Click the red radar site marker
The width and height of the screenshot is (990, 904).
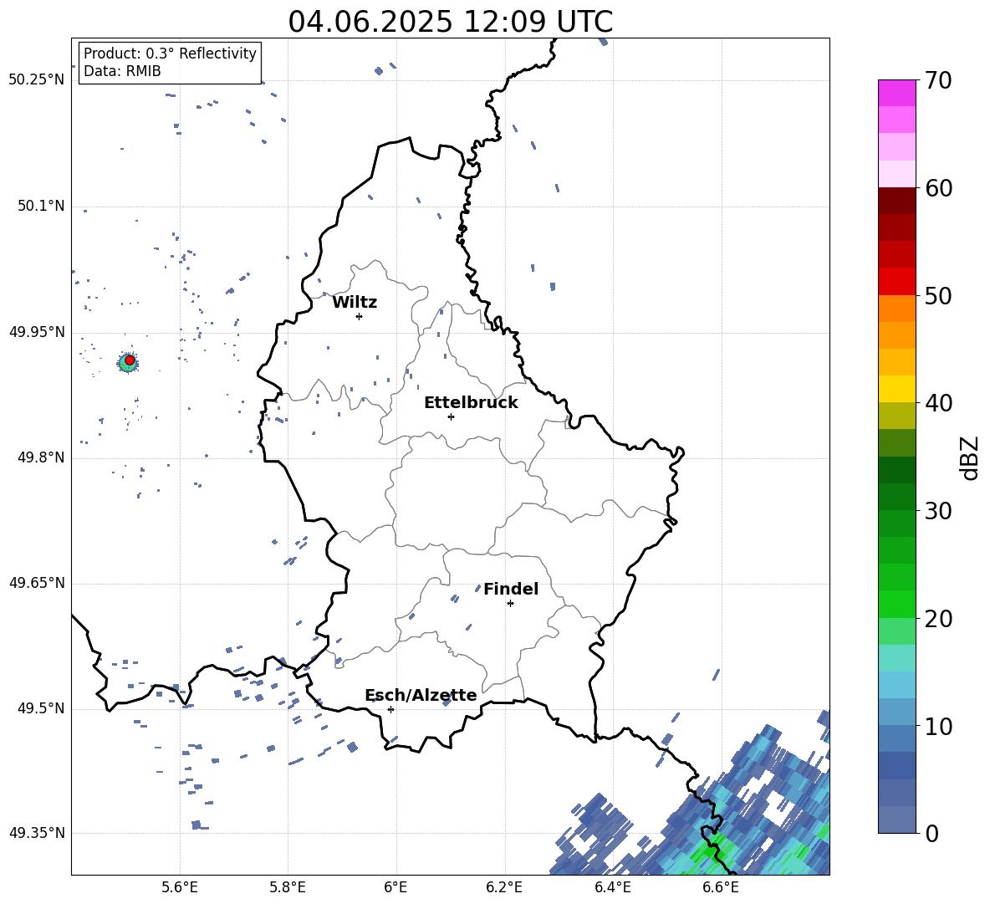coord(130,360)
